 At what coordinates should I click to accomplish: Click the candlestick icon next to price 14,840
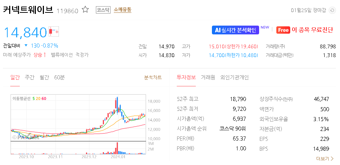(54, 32)
